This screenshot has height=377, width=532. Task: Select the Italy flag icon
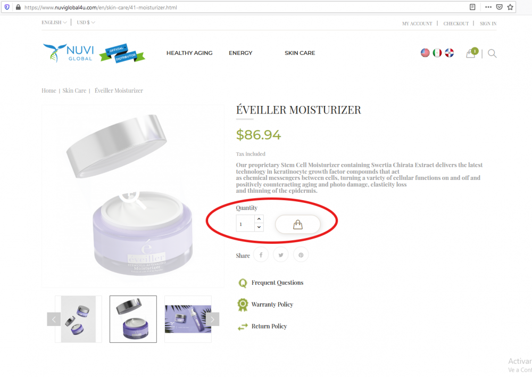click(437, 53)
